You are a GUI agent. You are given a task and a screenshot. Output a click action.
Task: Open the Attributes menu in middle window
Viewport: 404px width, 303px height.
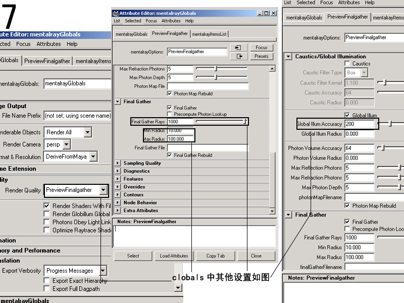tap(171, 21)
